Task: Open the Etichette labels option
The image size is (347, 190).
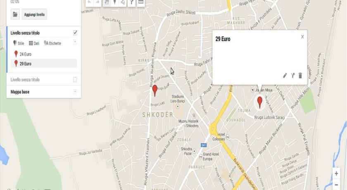Action: pyautogui.click(x=52, y=43)
